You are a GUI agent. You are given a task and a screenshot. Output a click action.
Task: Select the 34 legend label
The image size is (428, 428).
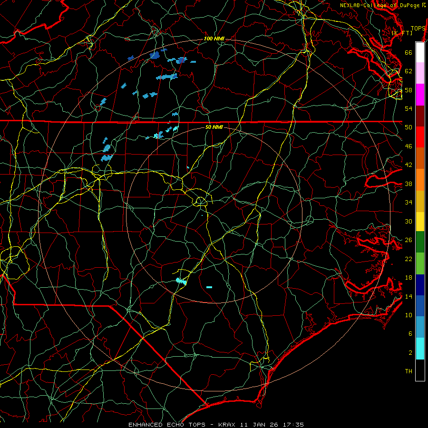[x=409, y=203]
